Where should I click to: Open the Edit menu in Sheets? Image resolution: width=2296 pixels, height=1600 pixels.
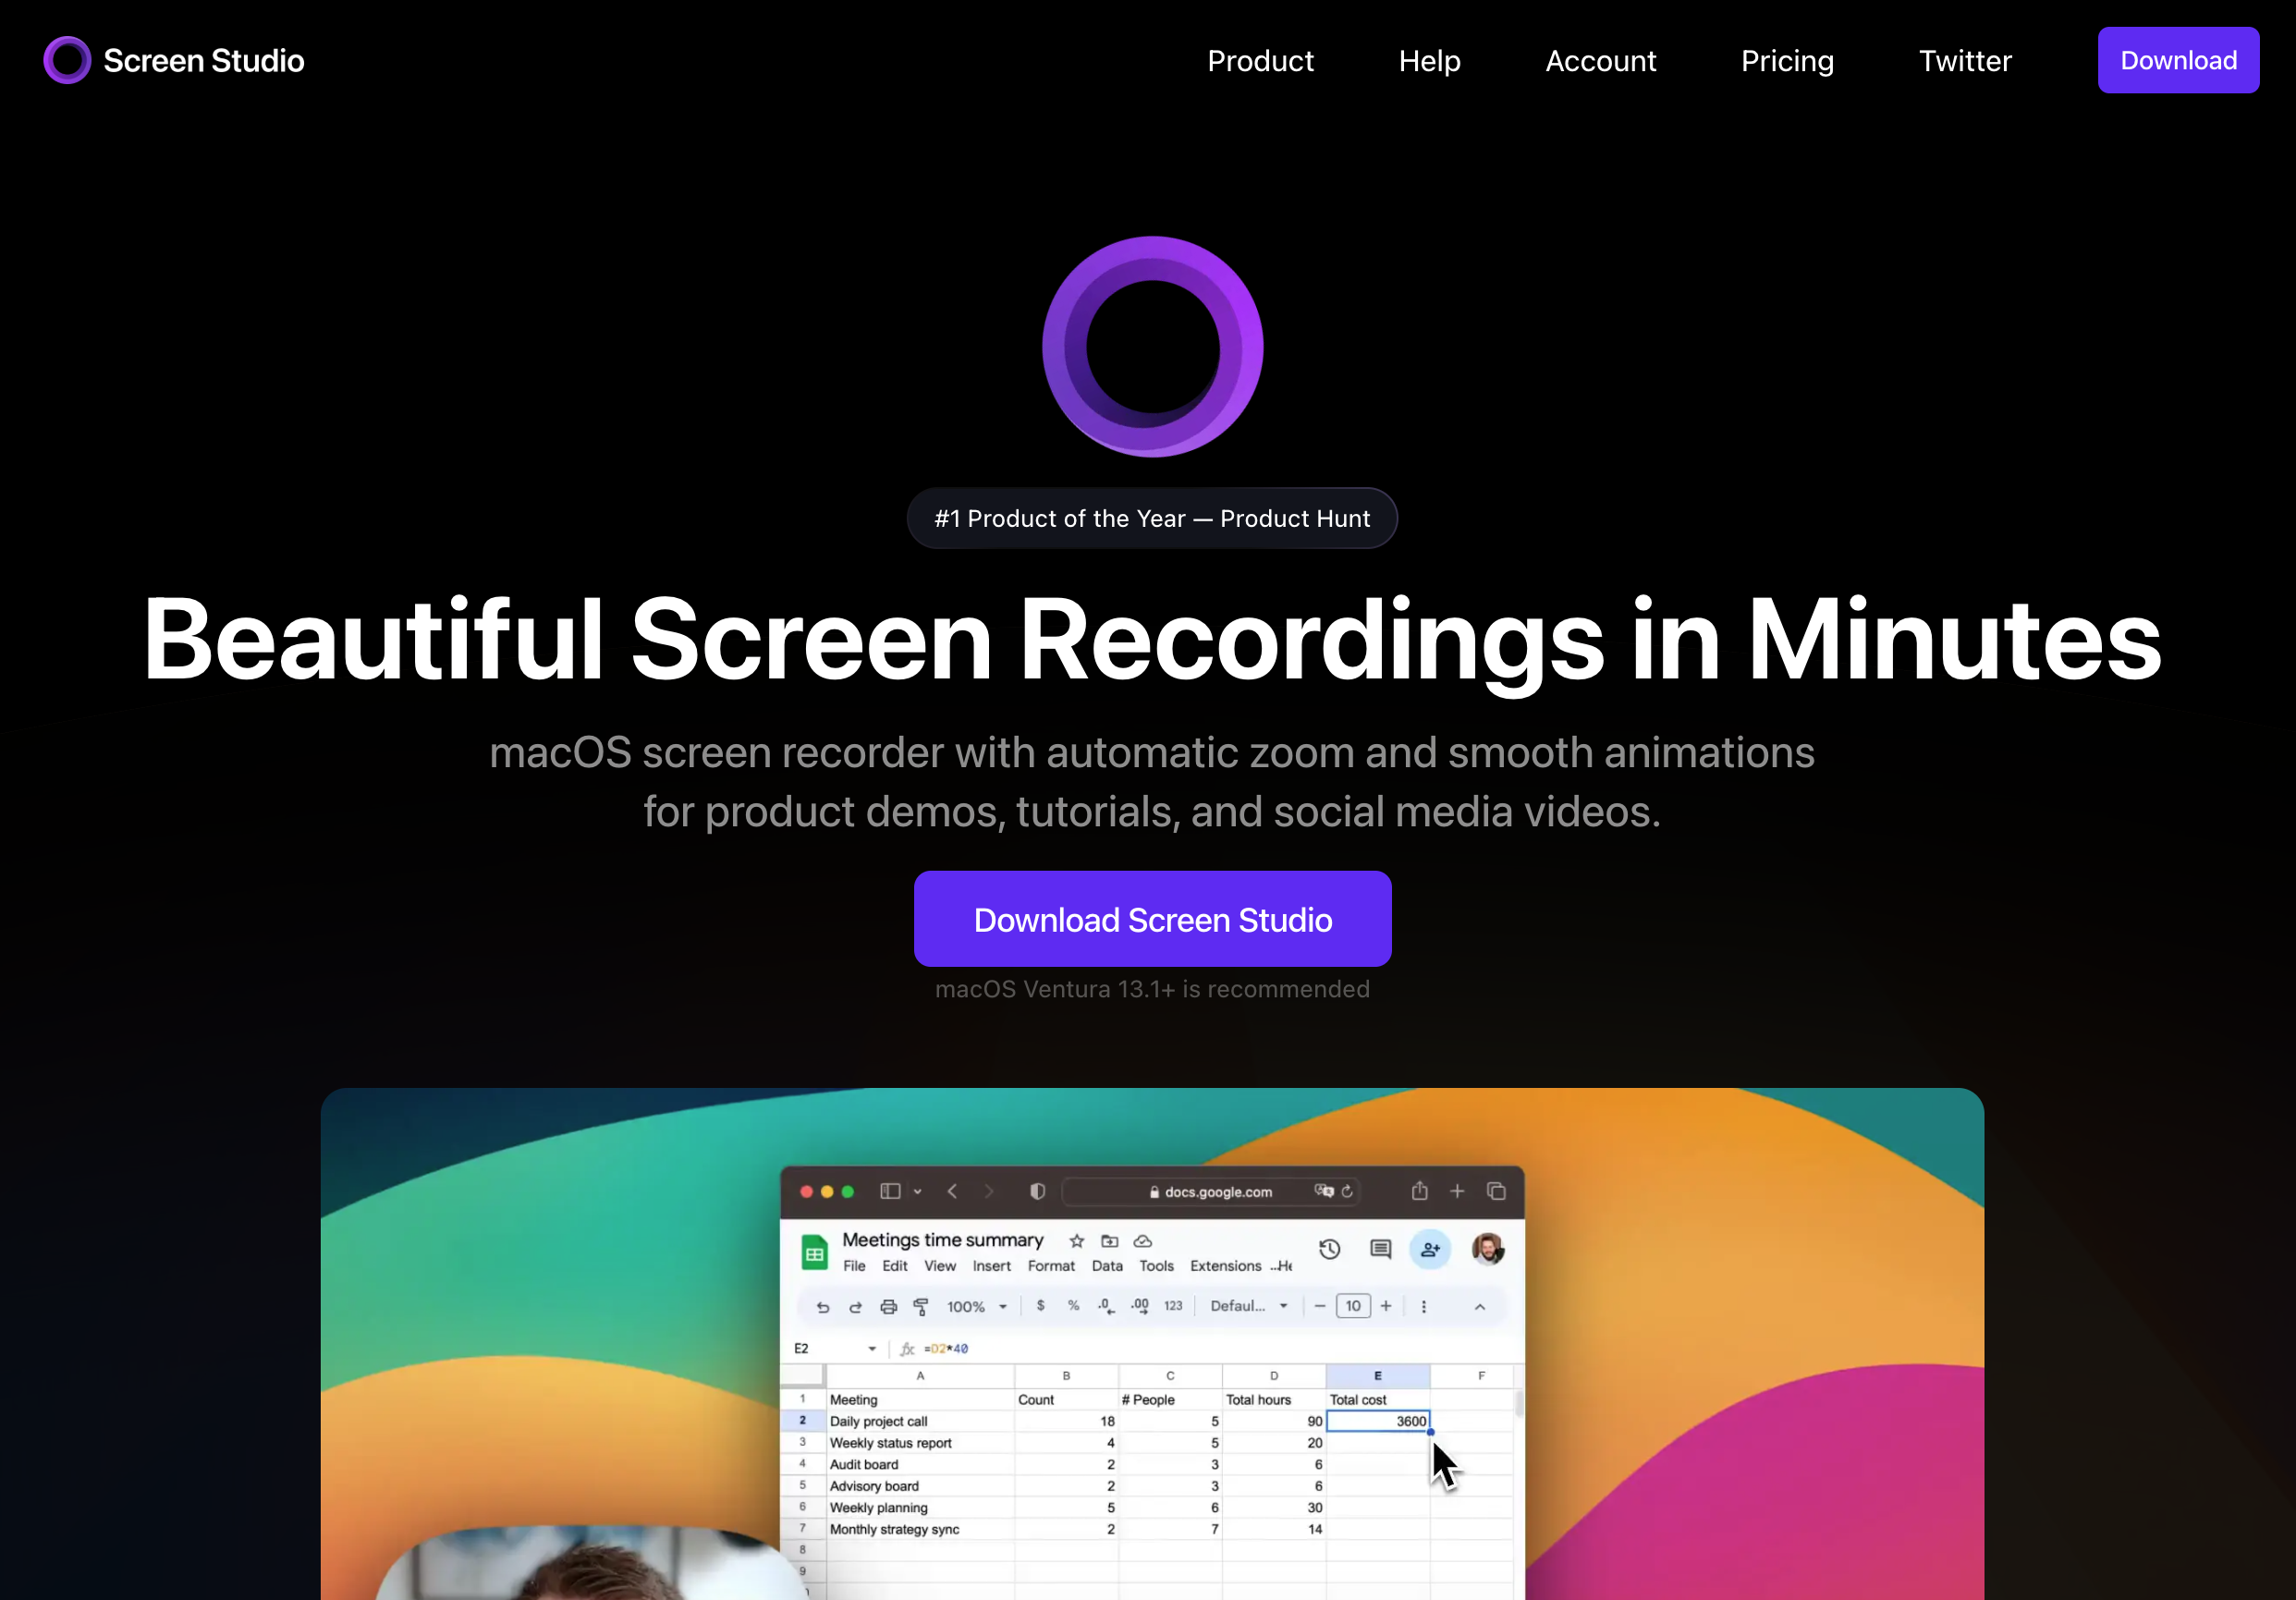tap(894, 1266)
